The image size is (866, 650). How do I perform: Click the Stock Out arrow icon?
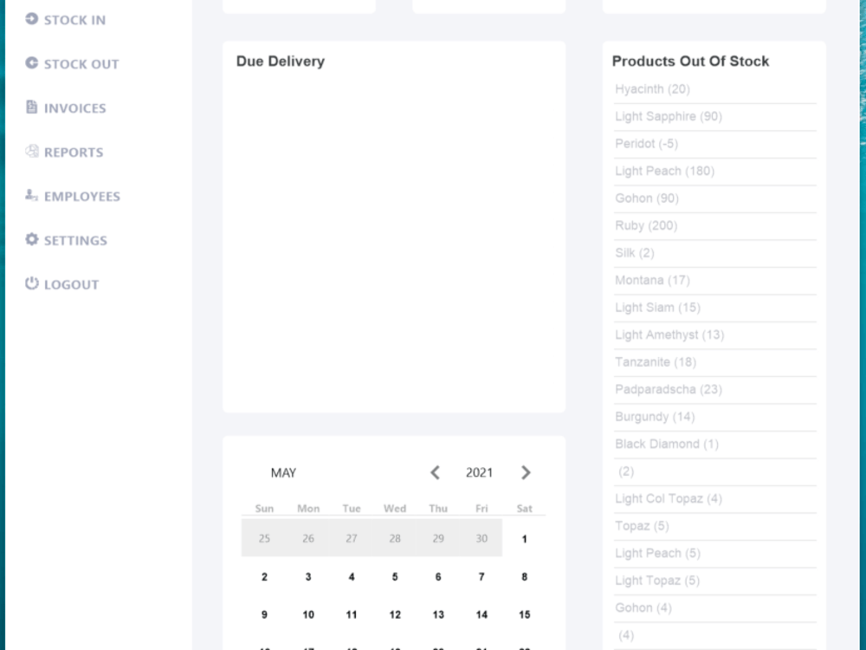(31, 63)
